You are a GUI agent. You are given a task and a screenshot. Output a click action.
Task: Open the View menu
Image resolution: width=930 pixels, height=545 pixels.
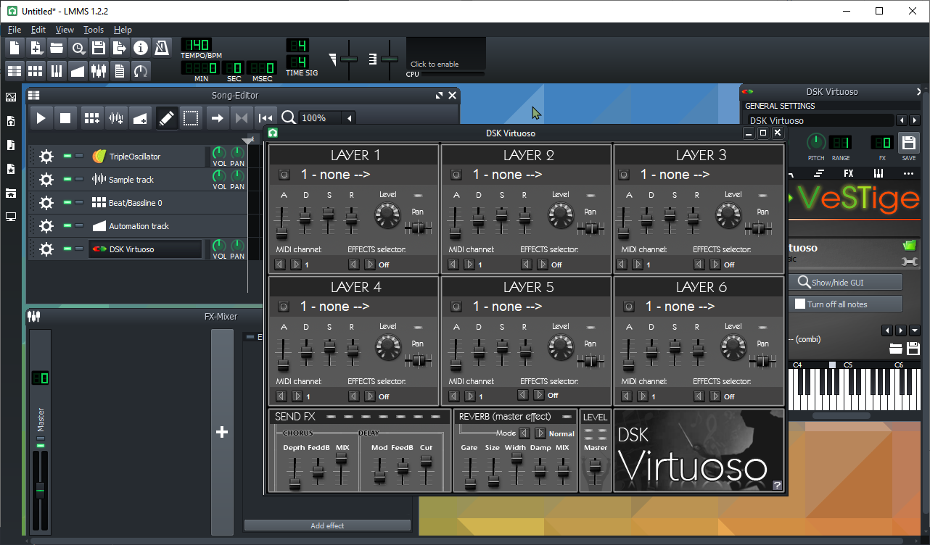(x=65, y=30)
